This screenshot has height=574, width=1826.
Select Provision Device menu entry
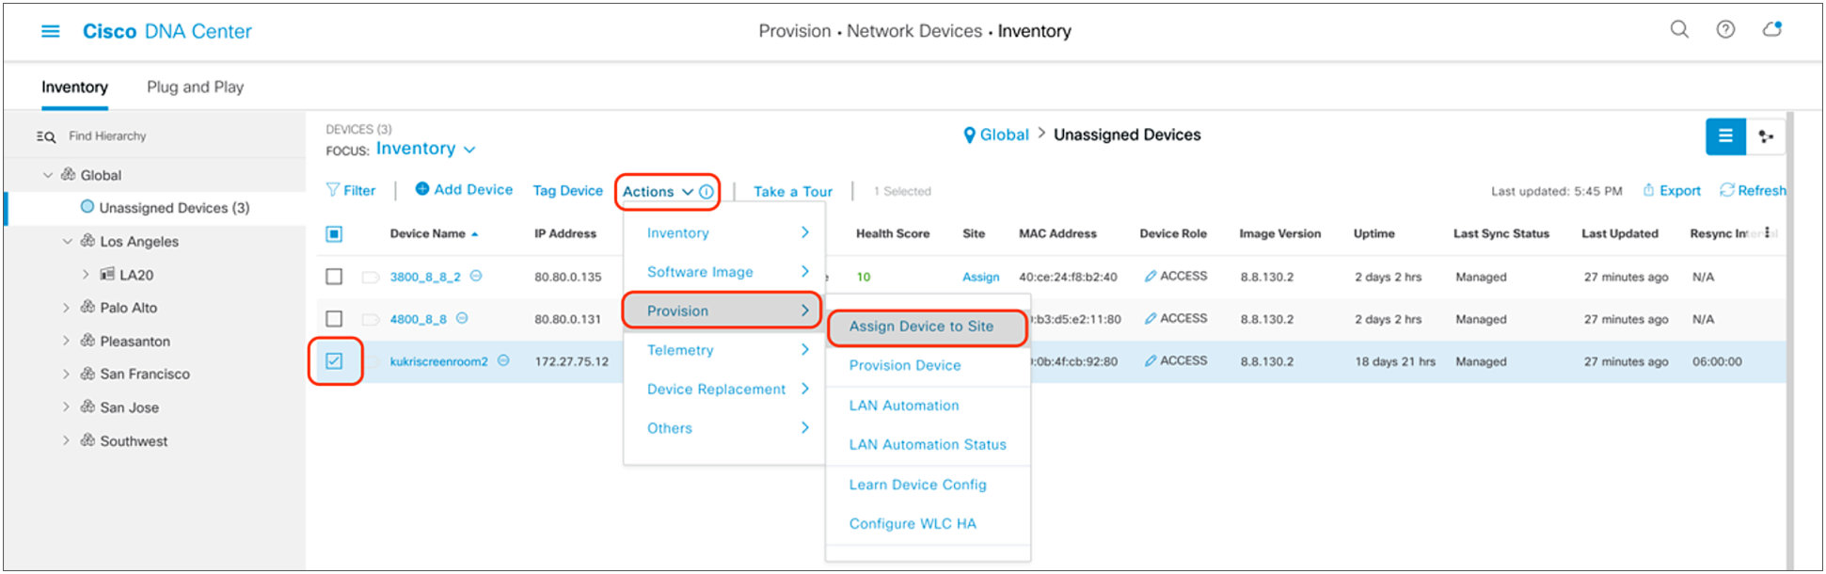pos(928,366)
